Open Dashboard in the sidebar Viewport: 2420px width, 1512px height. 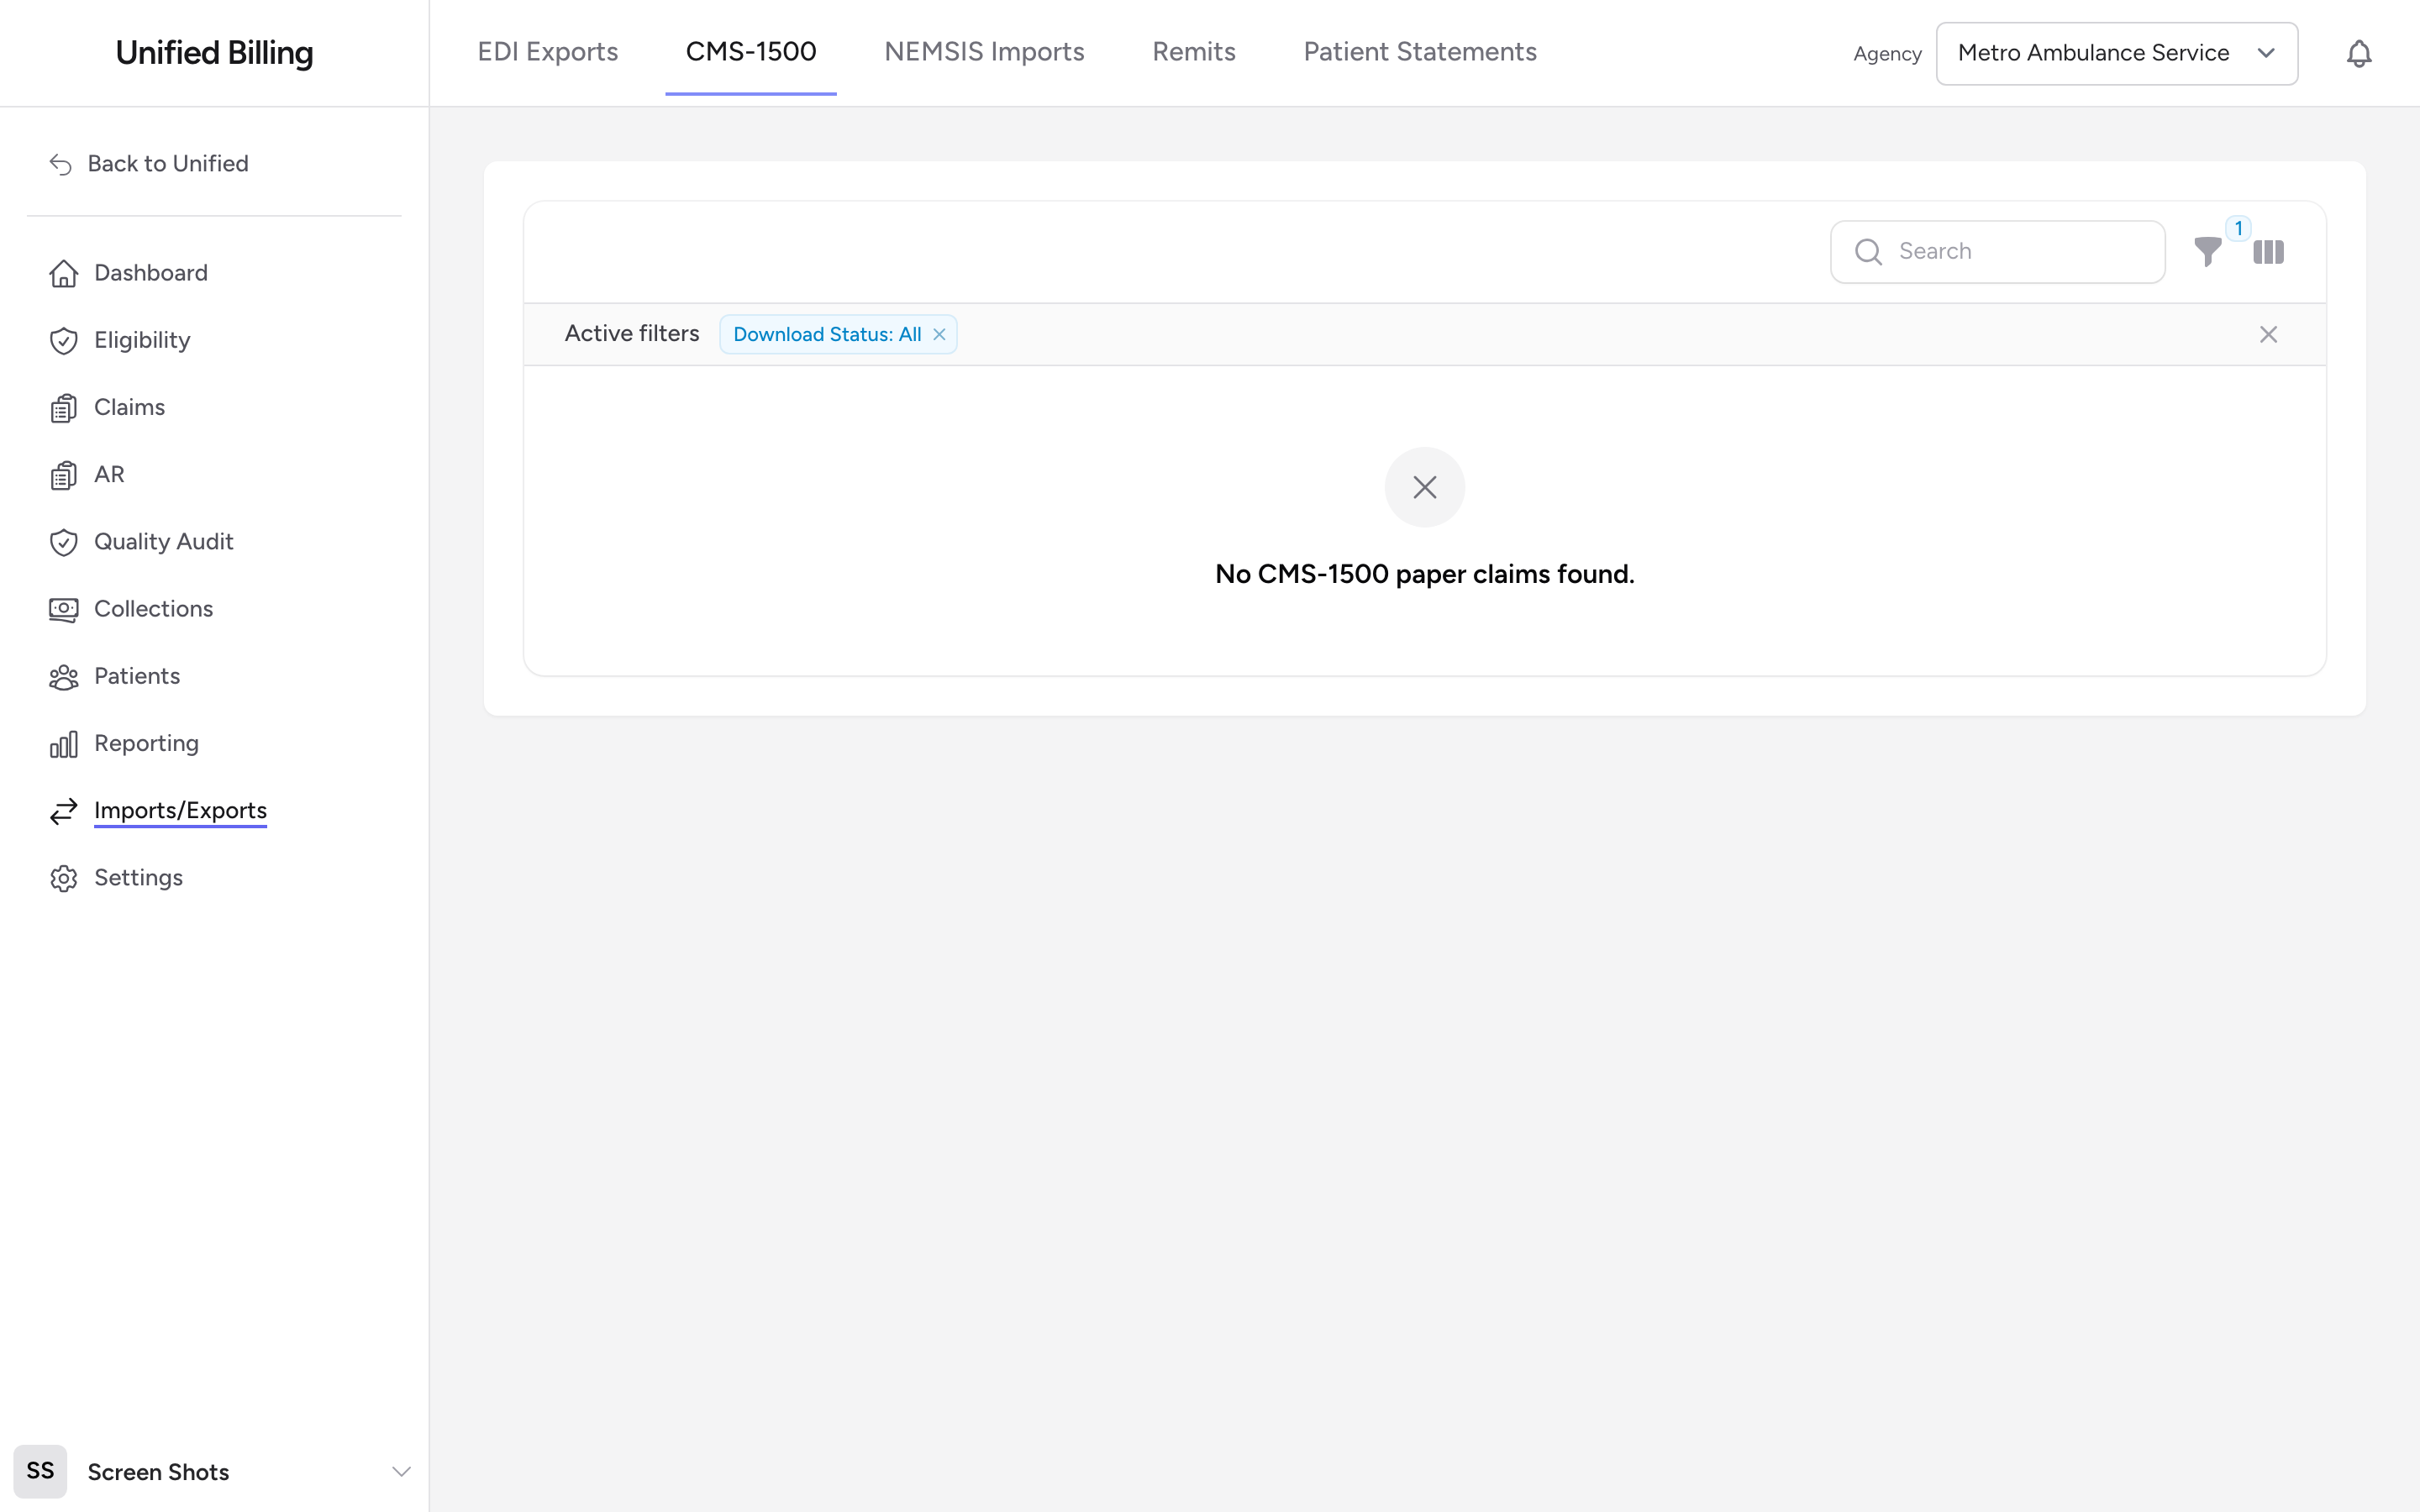(151, 273)
